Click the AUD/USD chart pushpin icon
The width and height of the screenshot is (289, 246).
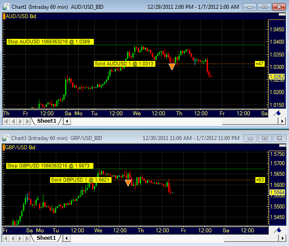(x=277, y=113)
